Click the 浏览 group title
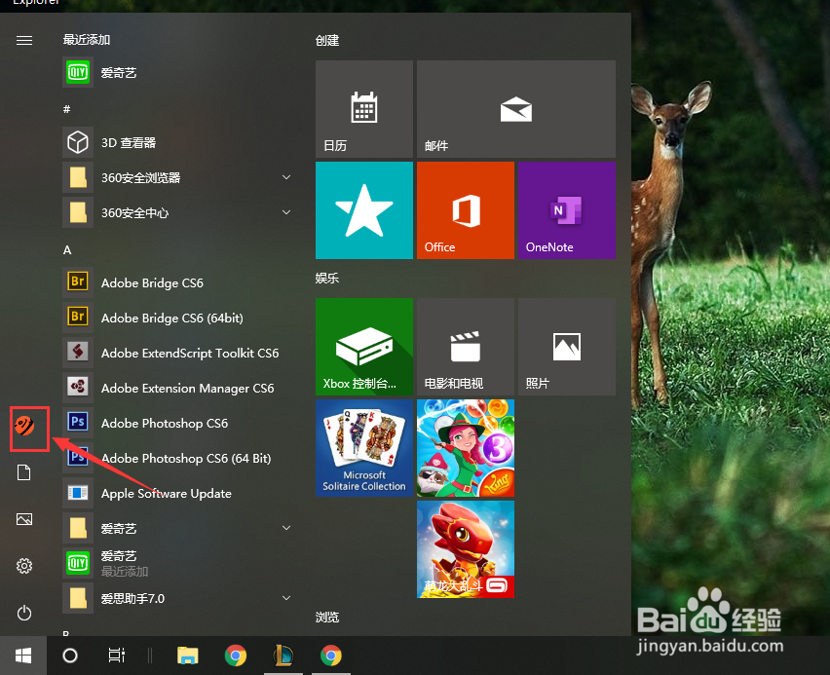Viewport: 830px width, 675px height. coord(327,617)
